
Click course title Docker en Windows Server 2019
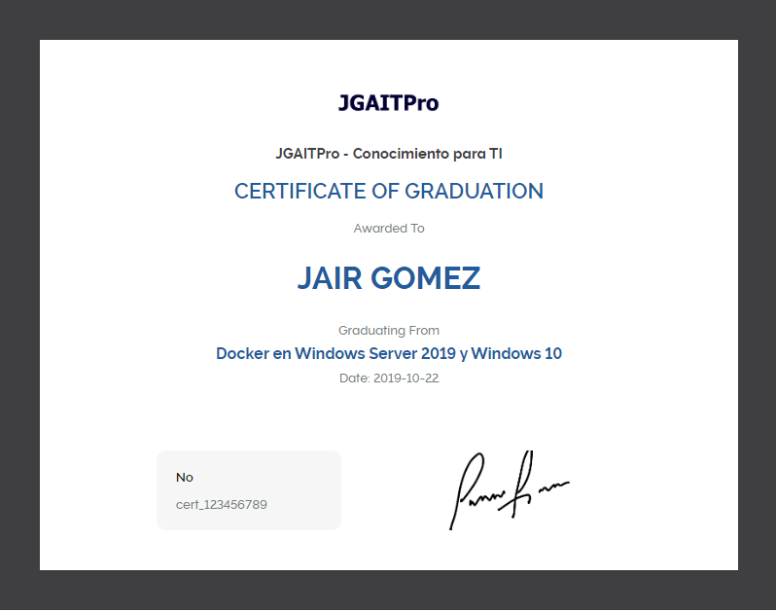click(389, 353)
